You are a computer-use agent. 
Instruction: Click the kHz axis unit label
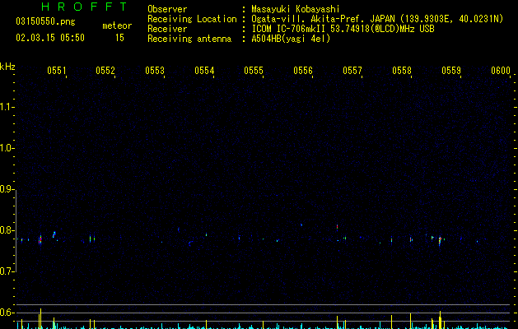pos(7,67)
